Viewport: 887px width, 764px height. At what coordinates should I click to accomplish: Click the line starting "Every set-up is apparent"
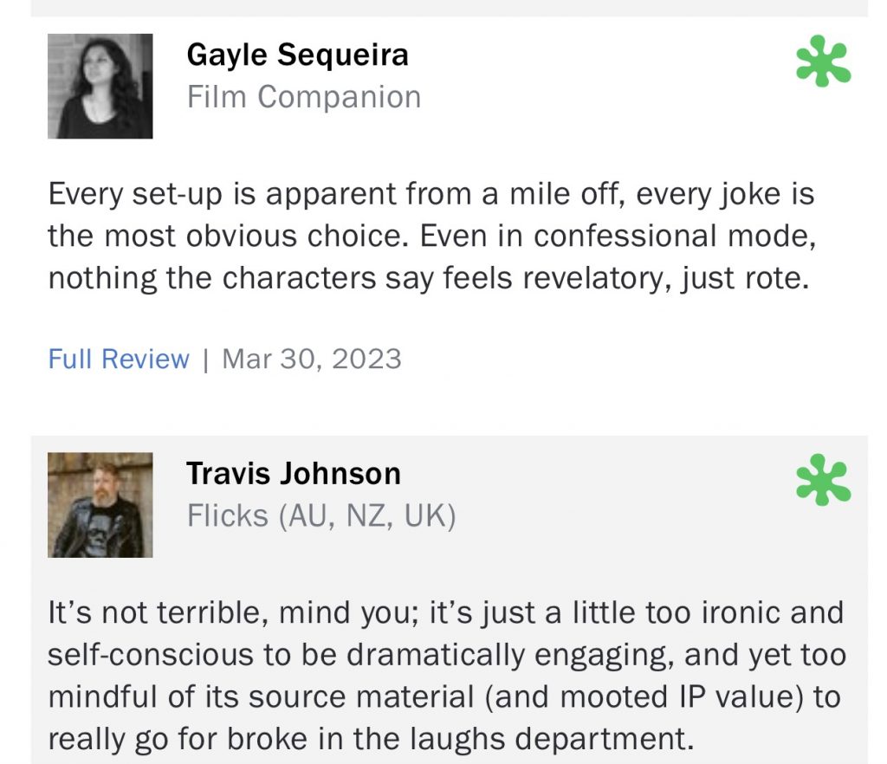[x=431, y=194]
